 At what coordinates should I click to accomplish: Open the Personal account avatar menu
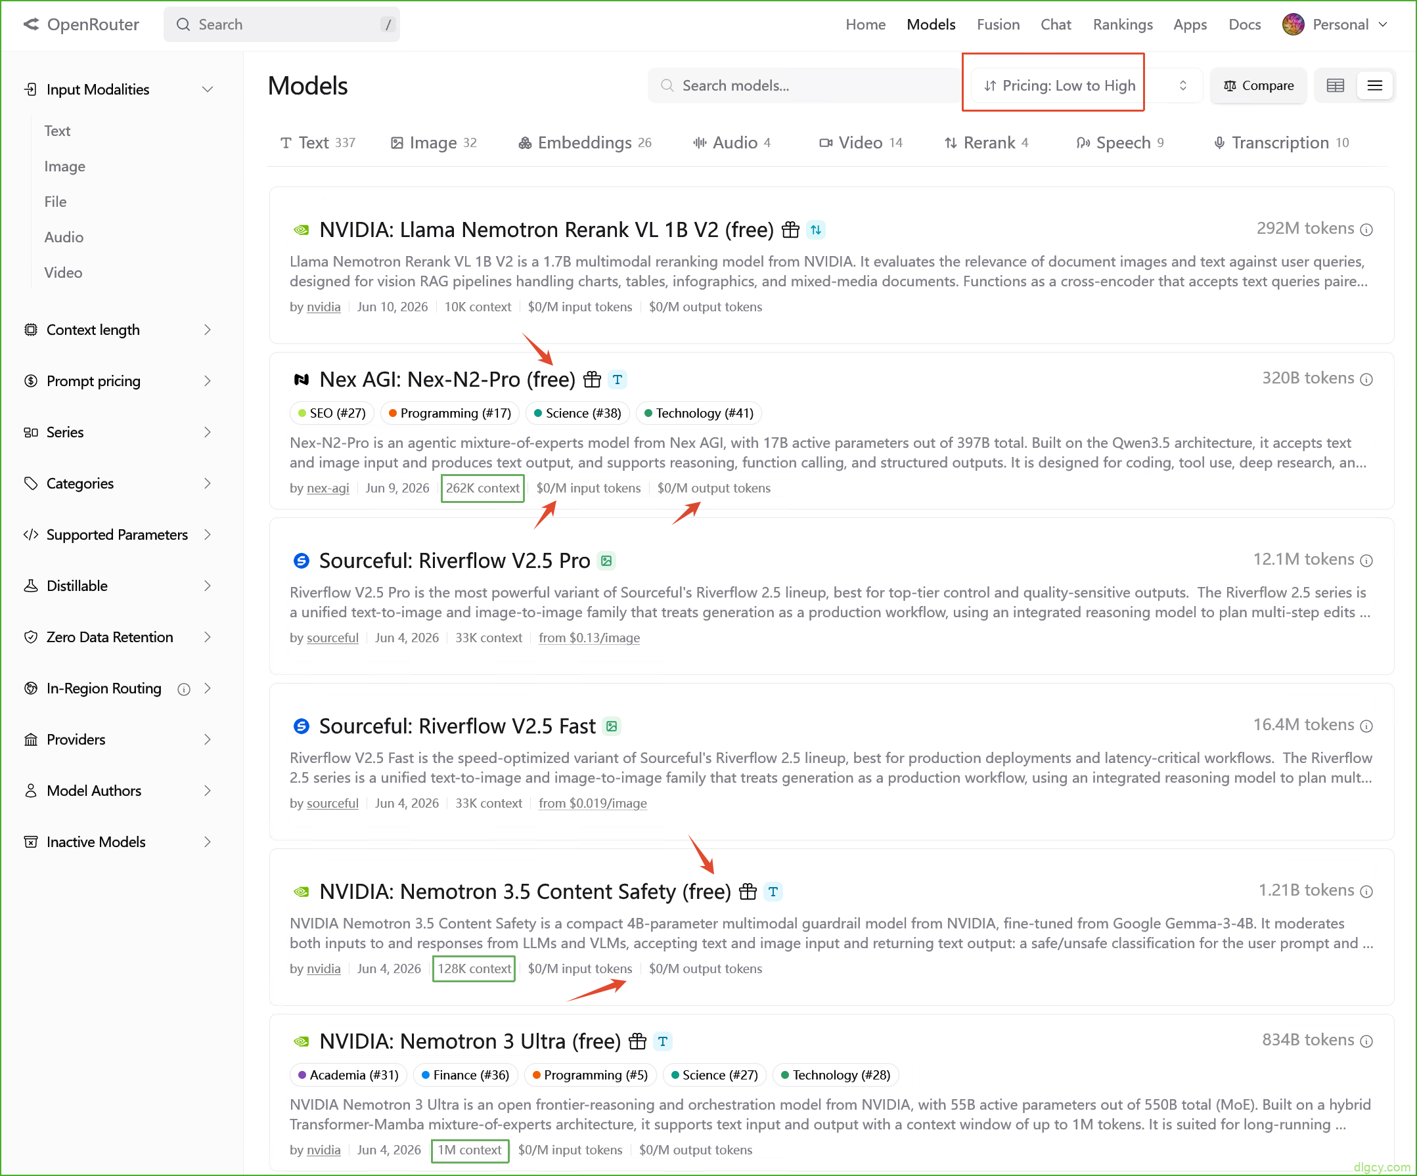point(1335,25)
